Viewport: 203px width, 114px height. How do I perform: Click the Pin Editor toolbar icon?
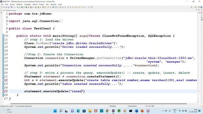[x=92, y=7]
